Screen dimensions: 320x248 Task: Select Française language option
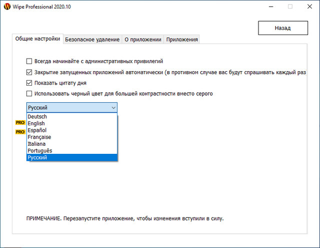click(x=39, y=137)
